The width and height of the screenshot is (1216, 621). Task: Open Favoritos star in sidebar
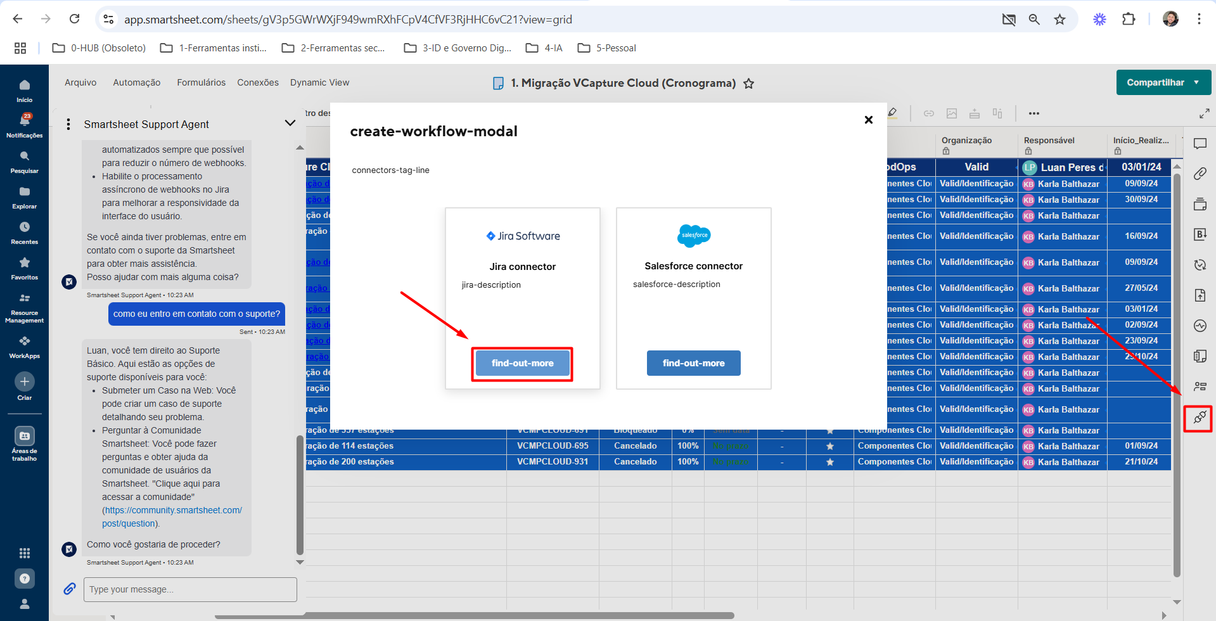[x=24, y=268]
